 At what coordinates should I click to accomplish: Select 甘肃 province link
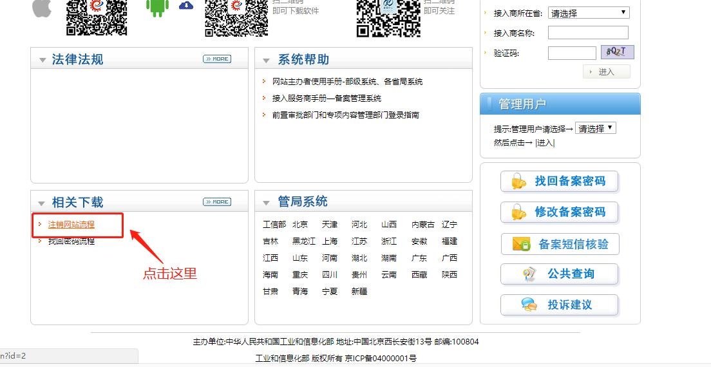tap(270, 291)
